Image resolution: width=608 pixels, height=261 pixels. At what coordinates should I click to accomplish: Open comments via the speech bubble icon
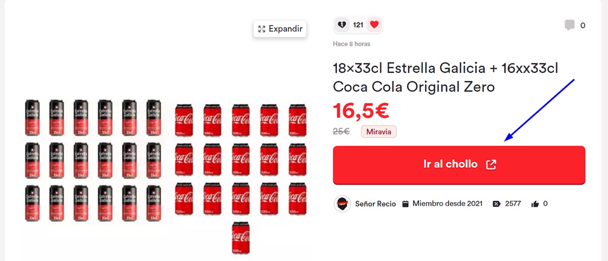[x=569, y=25]
